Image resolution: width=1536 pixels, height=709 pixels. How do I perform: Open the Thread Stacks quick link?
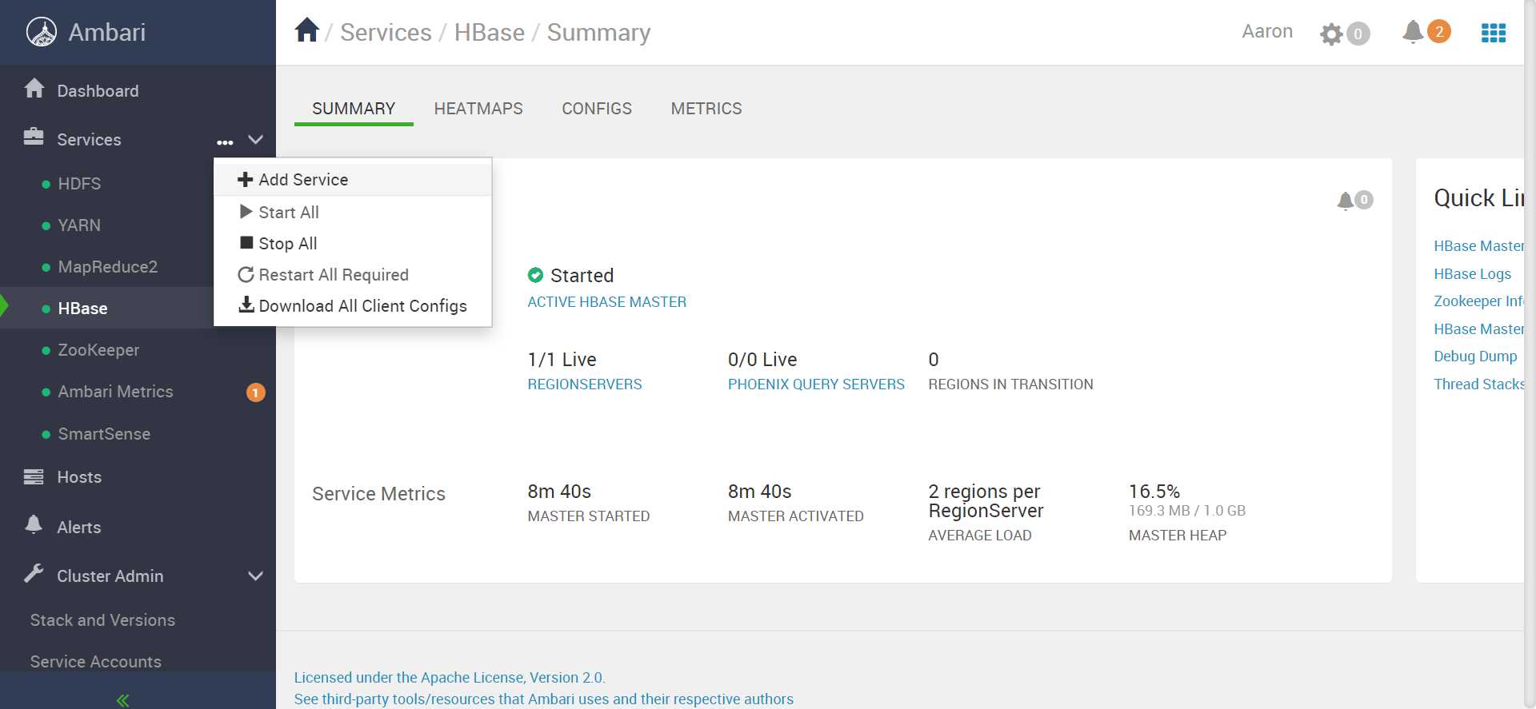point(1478,384)
